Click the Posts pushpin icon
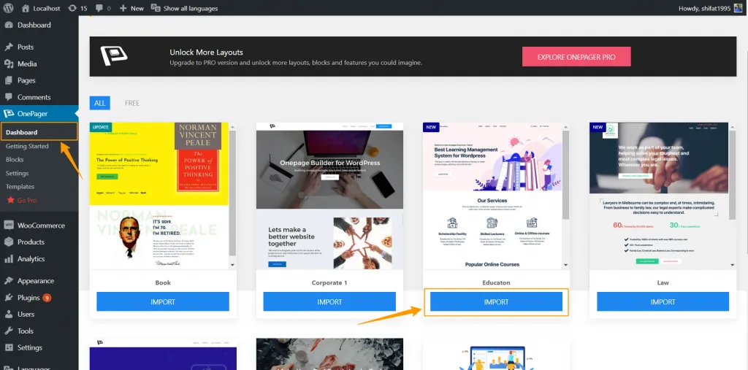Image resolution: width=748 pixels, height=370 pixels. 9,47
